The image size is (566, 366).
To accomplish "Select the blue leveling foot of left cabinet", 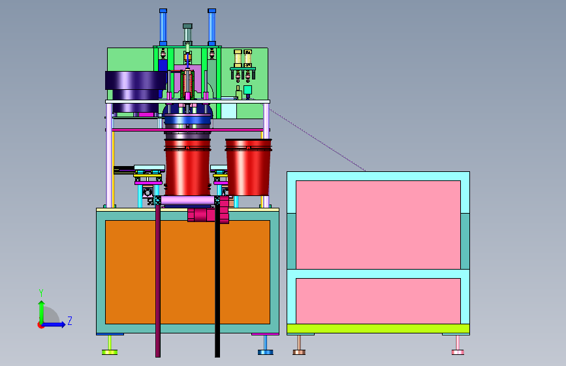I will coord(265,345).
